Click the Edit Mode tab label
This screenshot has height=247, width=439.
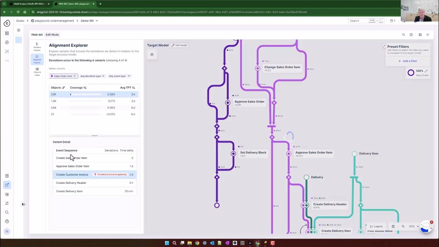(x=52, y=35)
